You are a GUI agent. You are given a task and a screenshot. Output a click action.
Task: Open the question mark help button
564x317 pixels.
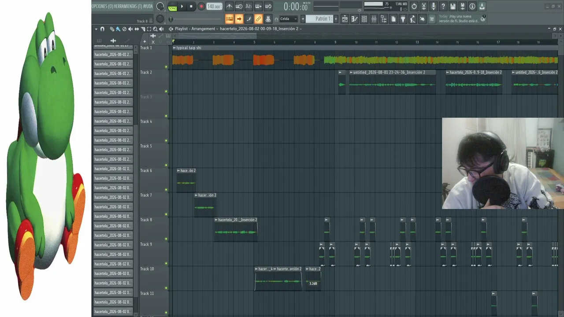tap(443, 6)
